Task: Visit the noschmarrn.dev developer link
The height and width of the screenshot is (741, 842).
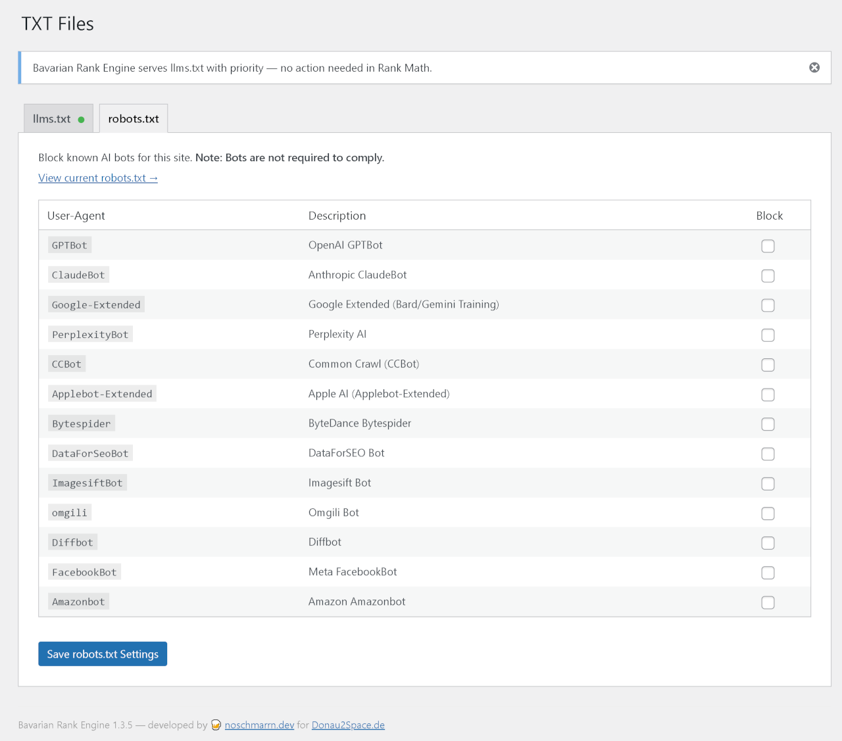Action: 259,725
